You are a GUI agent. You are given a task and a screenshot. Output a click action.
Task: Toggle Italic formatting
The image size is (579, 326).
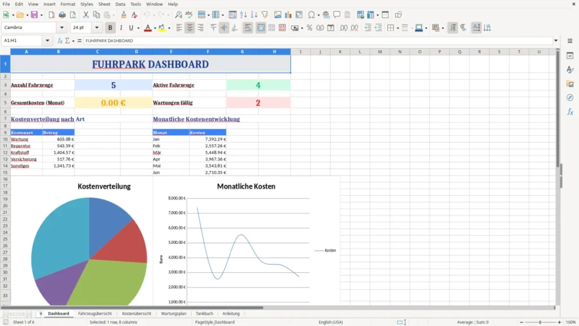click(121, 28)
